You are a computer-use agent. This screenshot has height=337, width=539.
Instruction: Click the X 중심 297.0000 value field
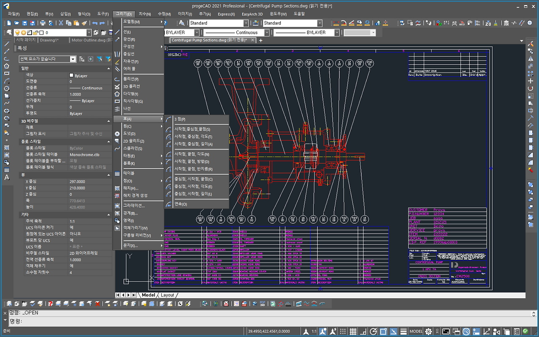click(90, 182)
